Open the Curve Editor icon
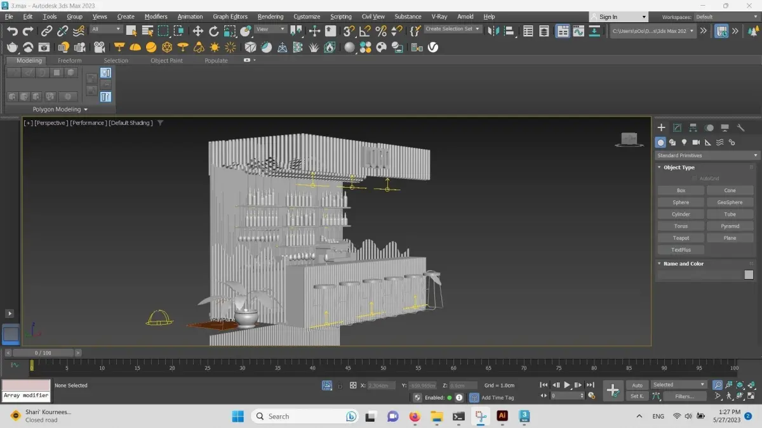 click(578, 30)
